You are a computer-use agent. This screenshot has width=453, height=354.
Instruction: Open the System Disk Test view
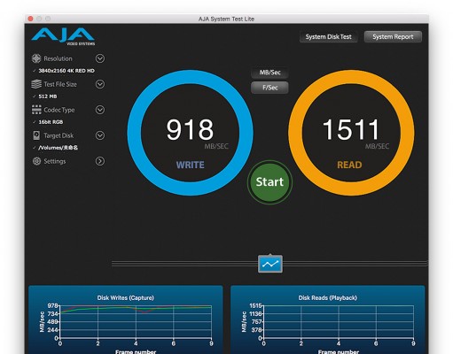click(x=328, y=37)
